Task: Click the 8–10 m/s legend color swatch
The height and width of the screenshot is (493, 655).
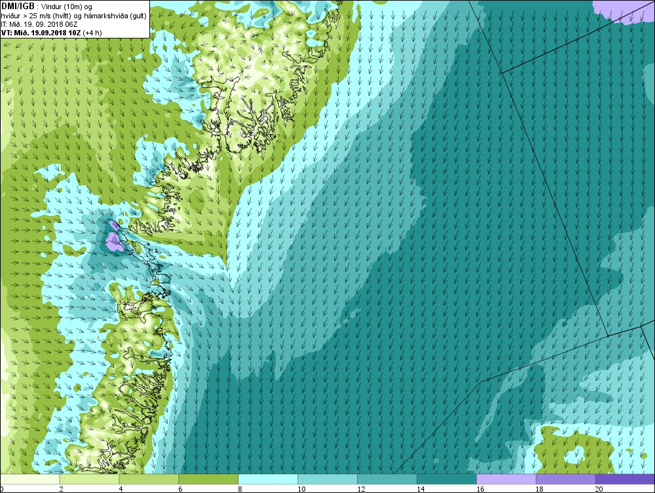Action: click(268, 479)
